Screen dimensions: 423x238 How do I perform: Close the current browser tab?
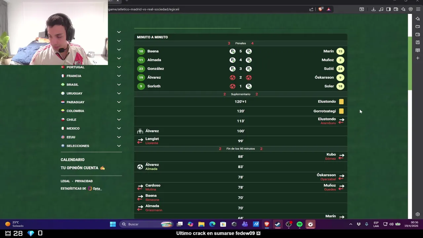117,1
